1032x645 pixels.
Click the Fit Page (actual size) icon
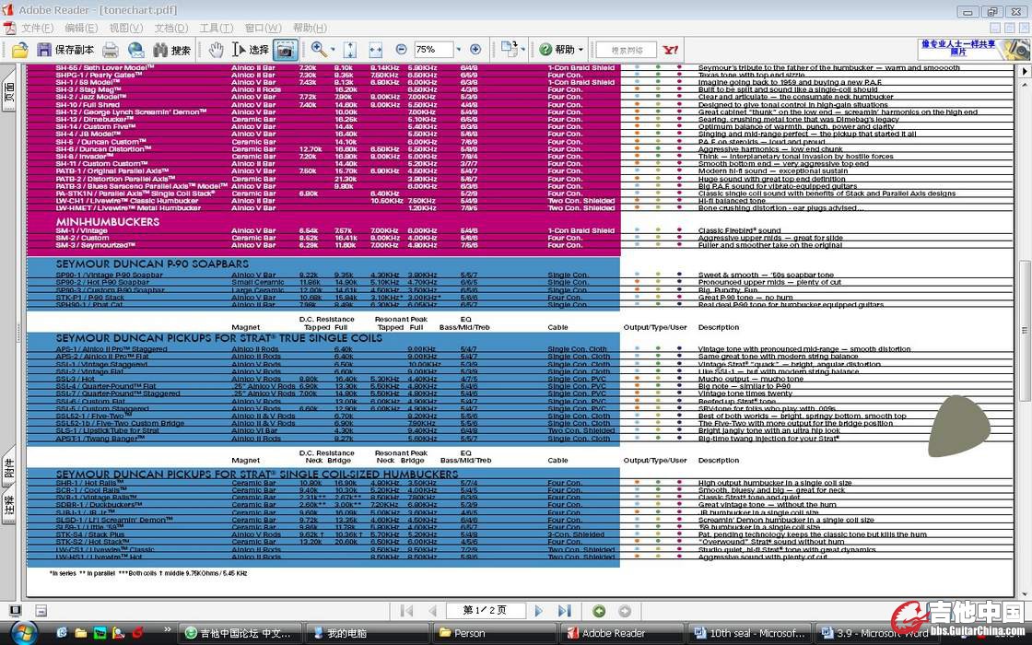point(350,50)
